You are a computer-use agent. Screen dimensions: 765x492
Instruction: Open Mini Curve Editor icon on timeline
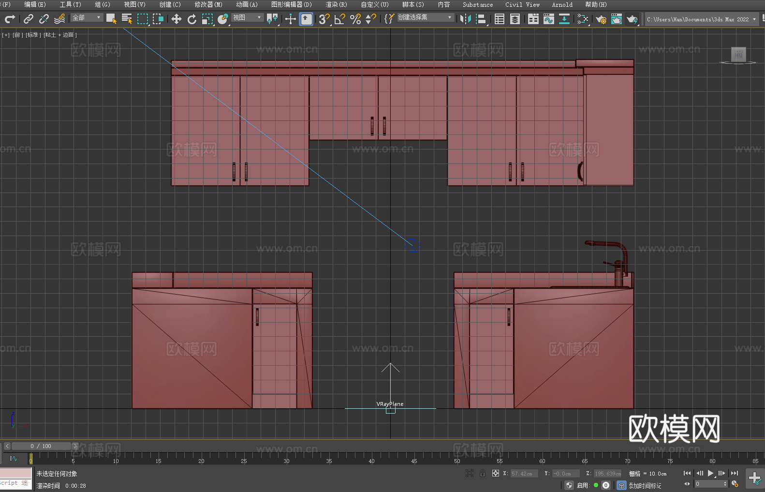point(14,459)
